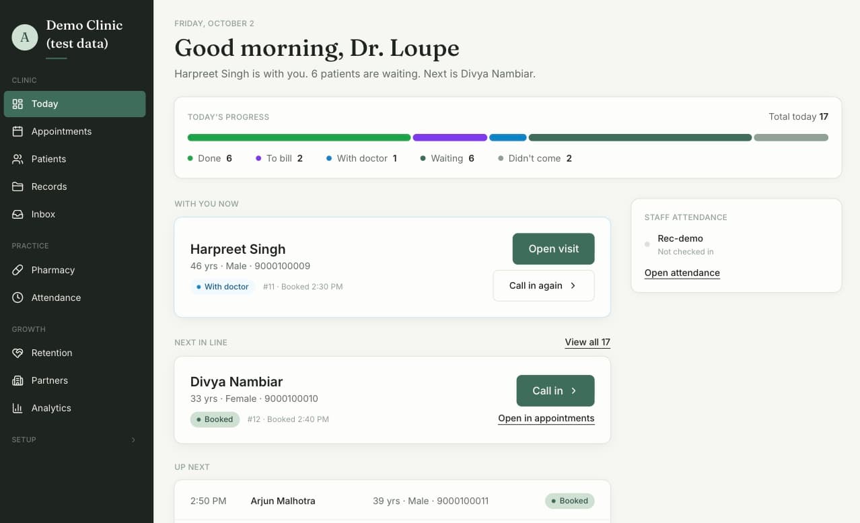Screen dimensions: 860x523
Task: Click the Rec-demo staff entry
Action: click(x=680, y=238)
